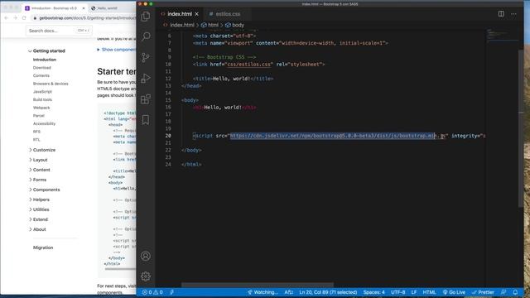
Task: Open Go to Line from Ln 20 status
Action: [328, 292]
